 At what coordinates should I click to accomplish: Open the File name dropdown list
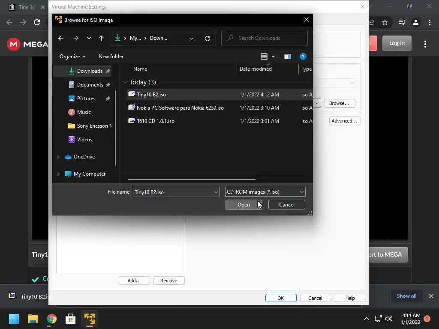click(x=216, y=192)
